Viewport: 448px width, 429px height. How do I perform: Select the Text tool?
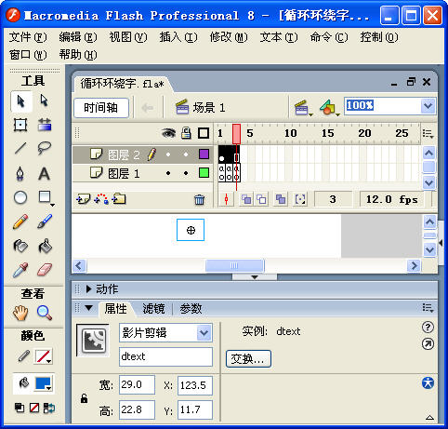[x=45, y=173]
